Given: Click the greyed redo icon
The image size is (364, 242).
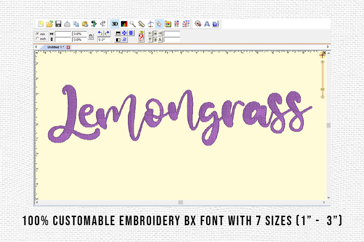Looking at the screenshot, I should coord(103,24).
